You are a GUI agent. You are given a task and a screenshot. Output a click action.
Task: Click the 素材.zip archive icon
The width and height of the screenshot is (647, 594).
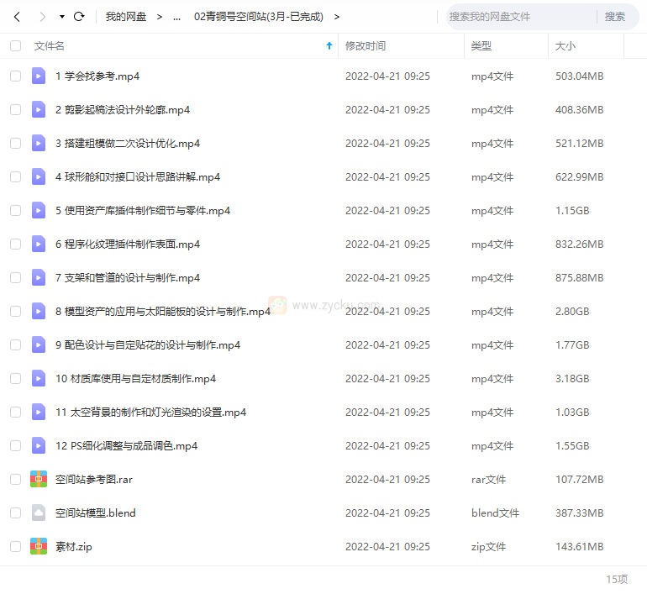[39, 547]
